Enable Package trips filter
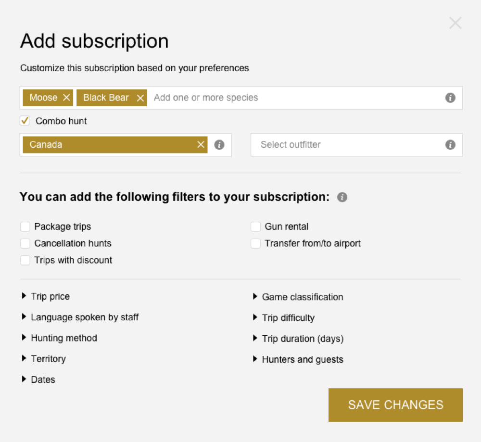Screen dimensions: 481x442 point(25,227)
